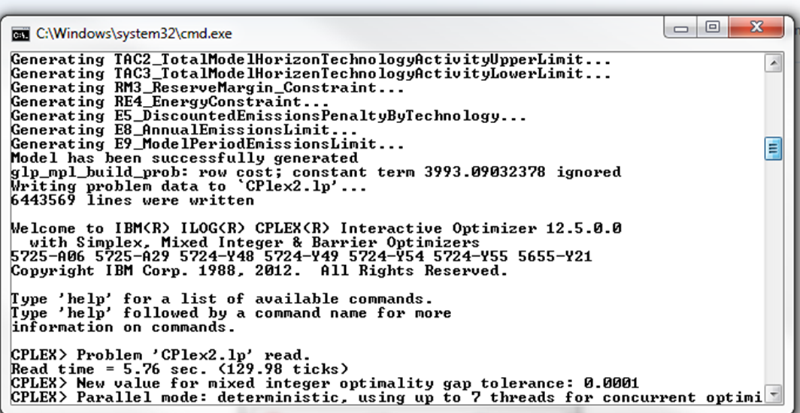Click the scrollbar track below the thumb
The height and width of the screenshot is (413, 800).
coord(774,273)
